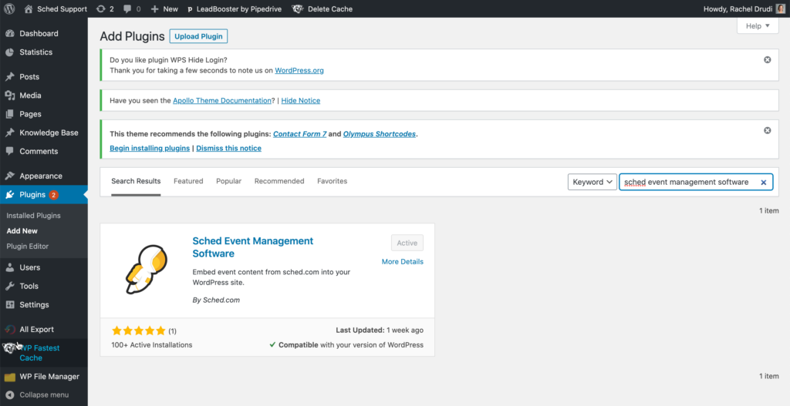Click the WP File Manager folder icon

click(x=9, y=377)
